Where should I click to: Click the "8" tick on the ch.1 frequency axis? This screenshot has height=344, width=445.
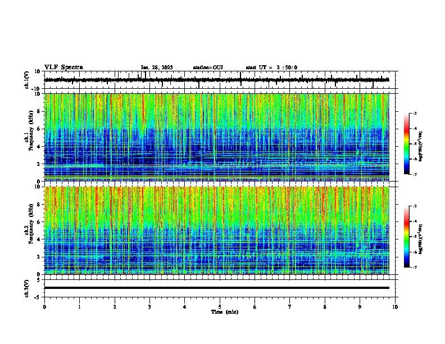[x=39, y=111]
